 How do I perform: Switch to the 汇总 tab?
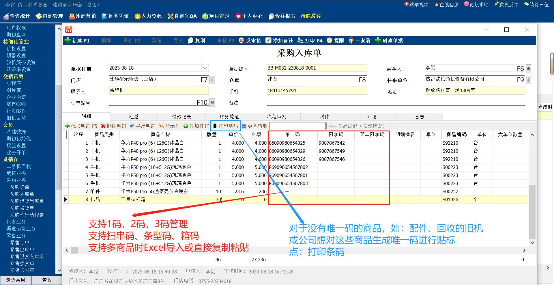pos(134,117)
